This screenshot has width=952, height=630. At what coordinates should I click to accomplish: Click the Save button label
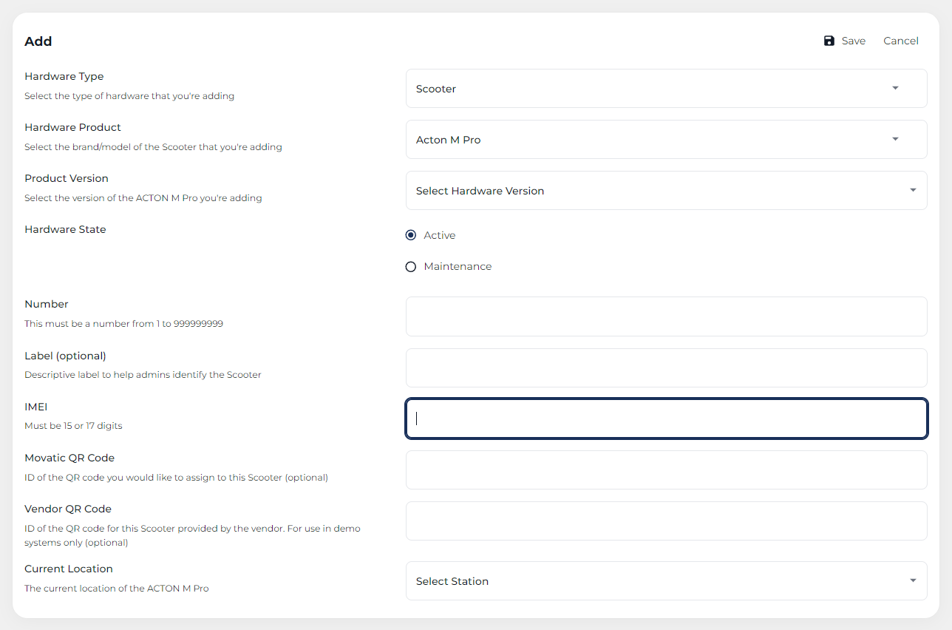click(853, 41)
